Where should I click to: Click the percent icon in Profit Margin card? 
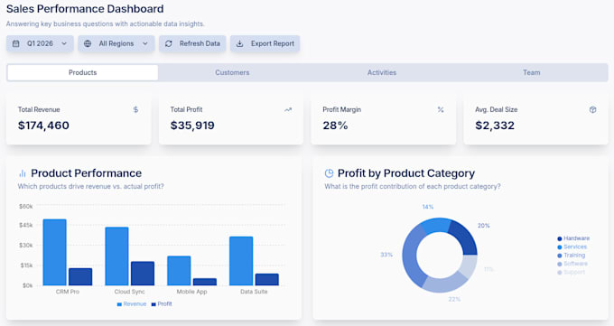pos(441,109)
